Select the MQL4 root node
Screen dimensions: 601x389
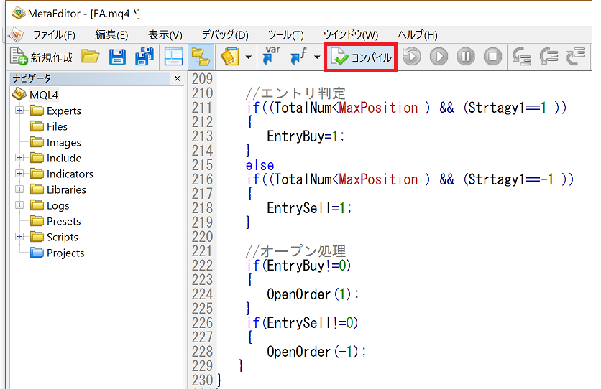[x=44, y=95]
